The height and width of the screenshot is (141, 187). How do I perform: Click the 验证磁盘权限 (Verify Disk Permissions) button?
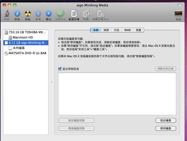[76, 120]
